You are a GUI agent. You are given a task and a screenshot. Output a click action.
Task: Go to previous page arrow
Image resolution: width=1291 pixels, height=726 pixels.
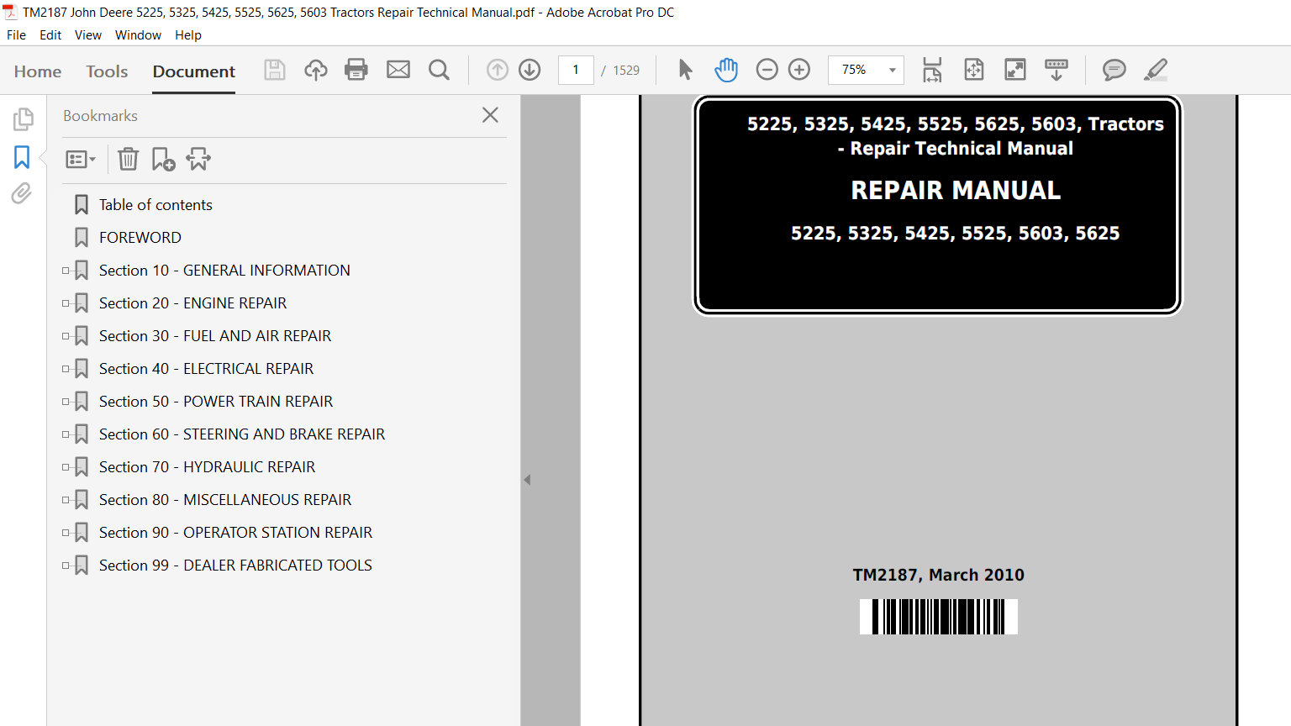click(x=498, y=70)
